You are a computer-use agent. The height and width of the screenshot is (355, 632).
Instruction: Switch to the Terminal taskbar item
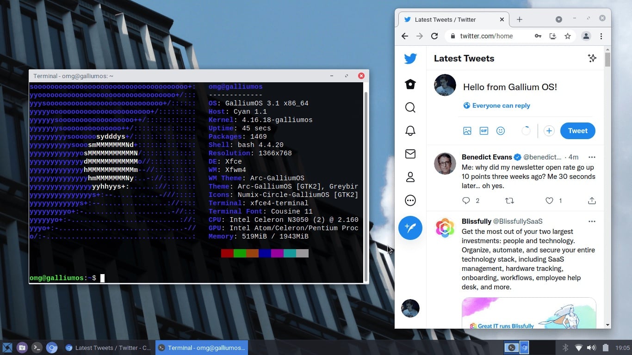coord(202,348)
